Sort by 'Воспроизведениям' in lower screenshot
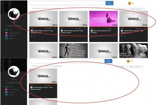 [x=57, y=66]
